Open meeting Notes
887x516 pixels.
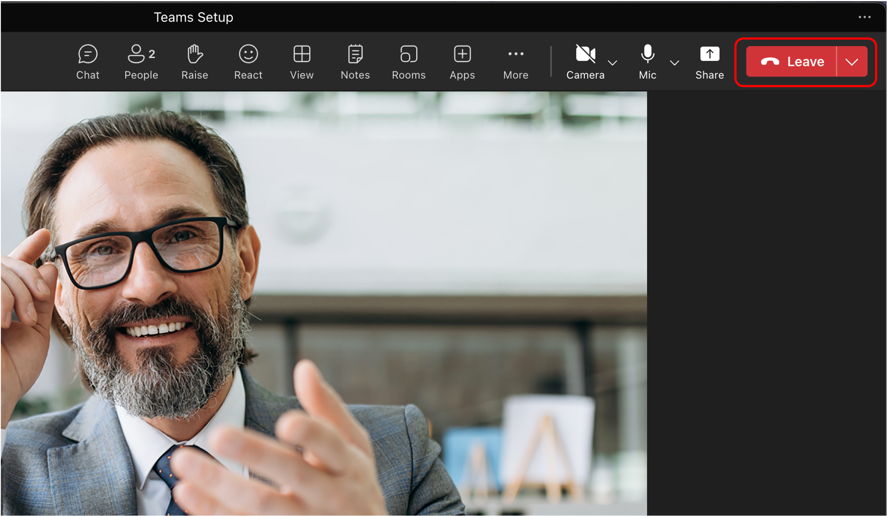point(355,62)
